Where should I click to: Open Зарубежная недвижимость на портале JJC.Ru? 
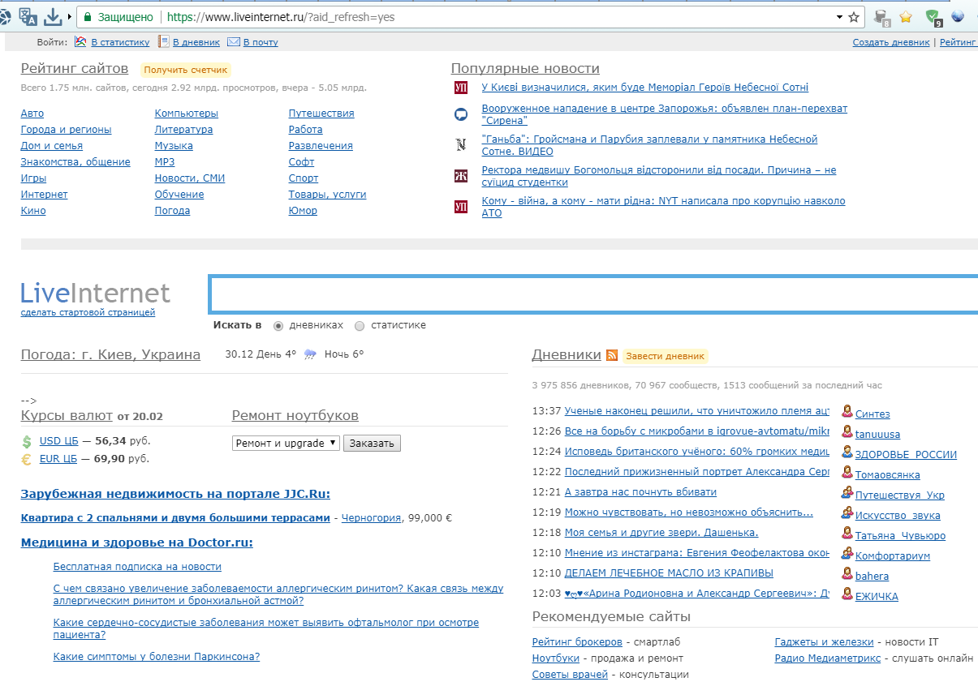[x=175, y=494]
